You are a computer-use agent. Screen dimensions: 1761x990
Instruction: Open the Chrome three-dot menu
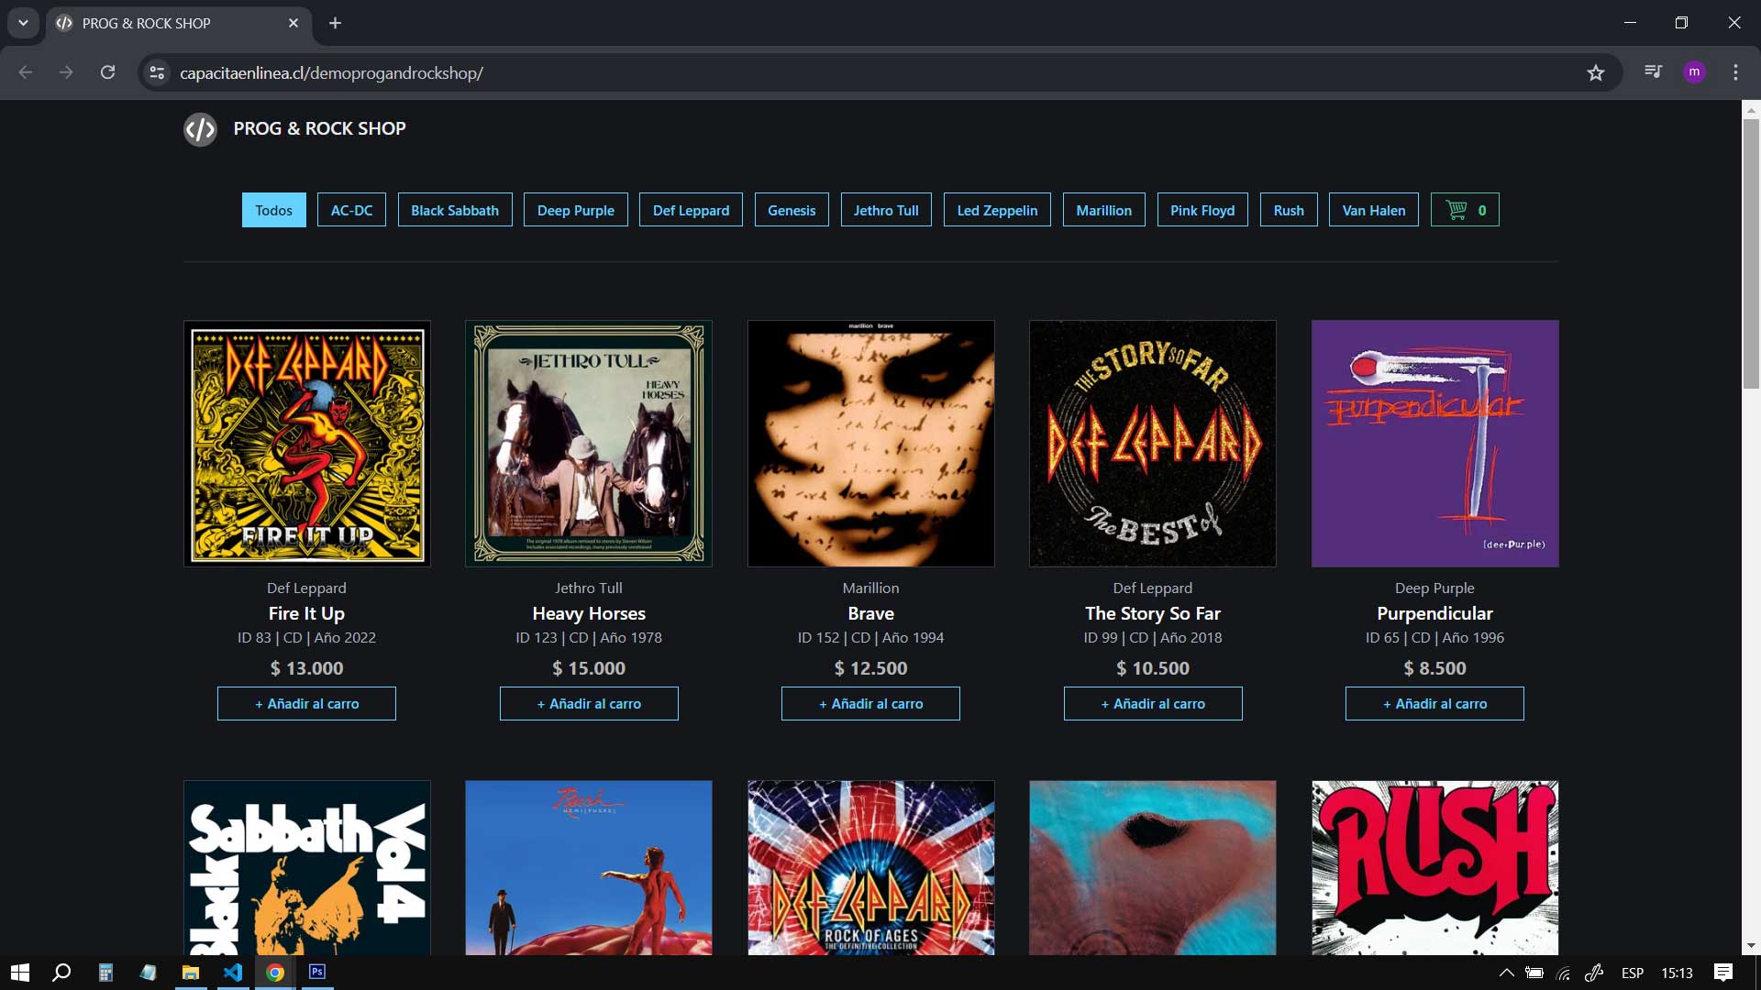point(1735,72)
